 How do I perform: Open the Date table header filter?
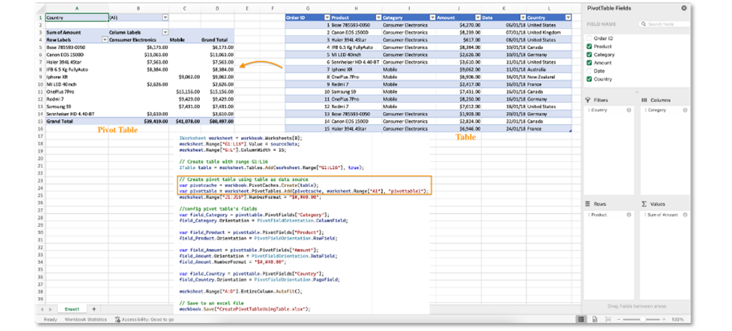(x=522, y=17)
